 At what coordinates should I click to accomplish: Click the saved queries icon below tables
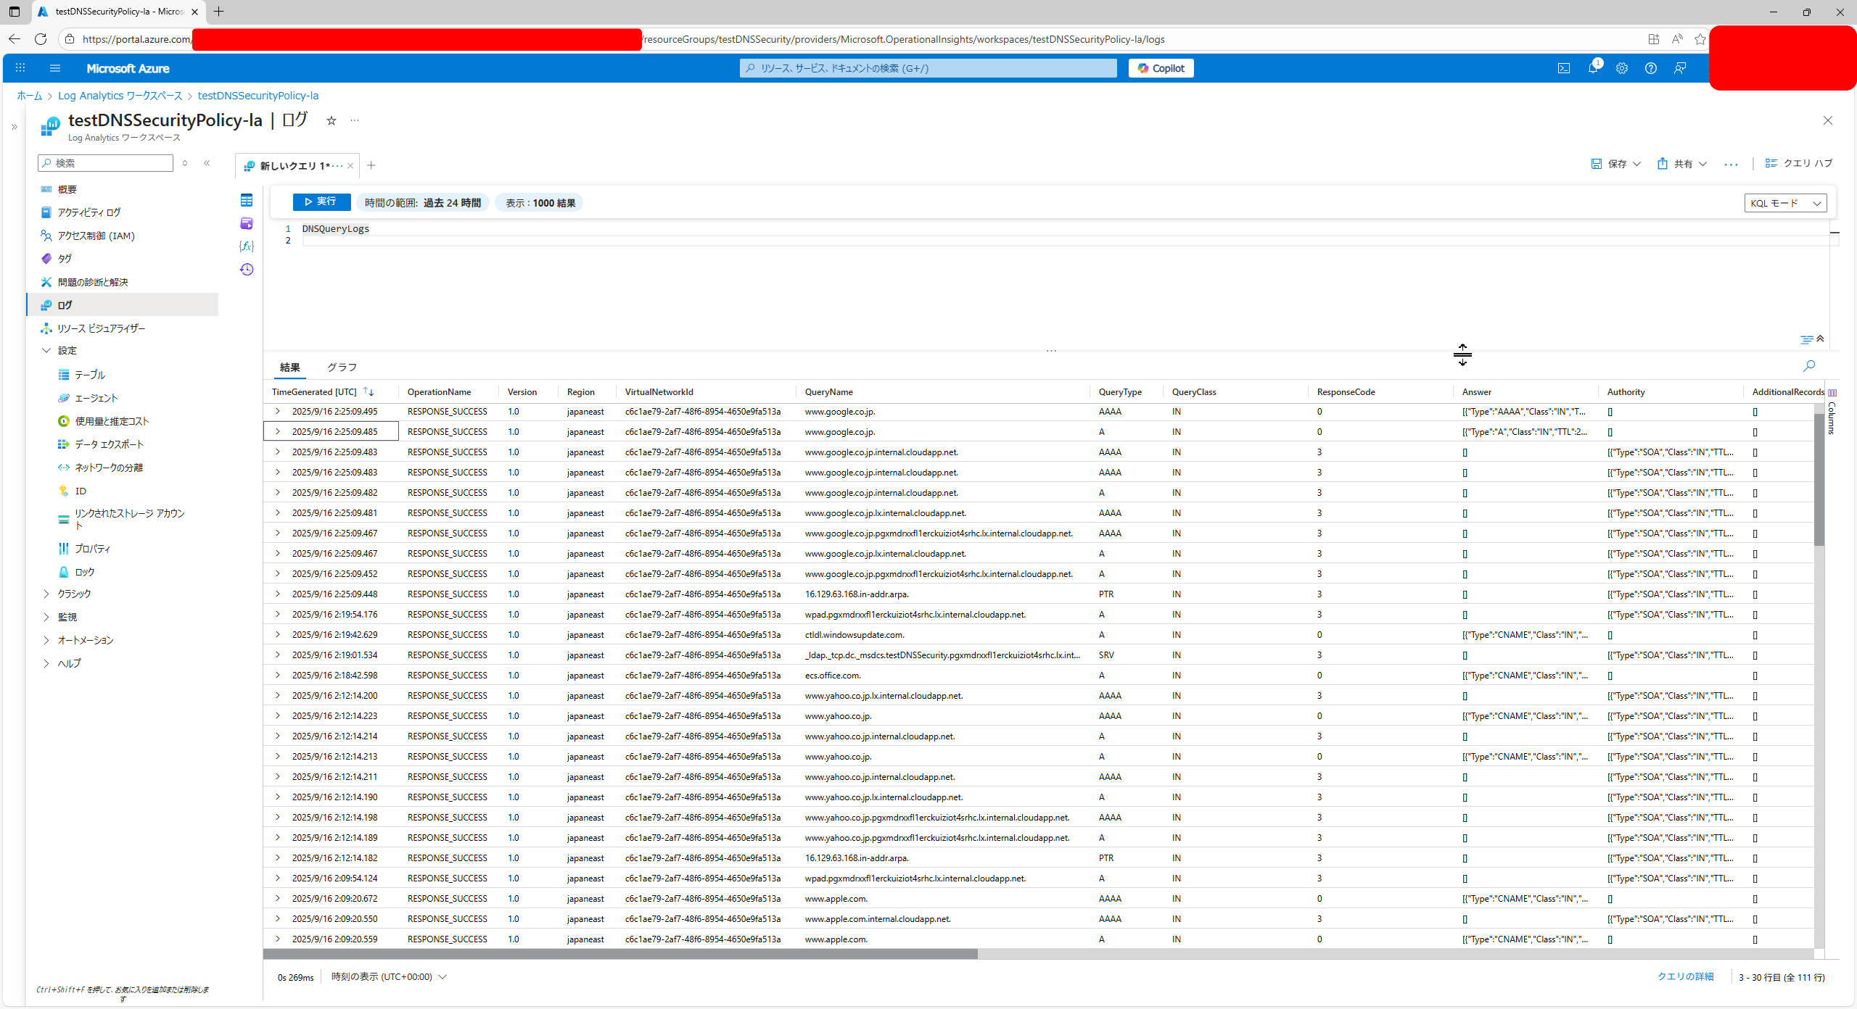(x=247, y=223)
